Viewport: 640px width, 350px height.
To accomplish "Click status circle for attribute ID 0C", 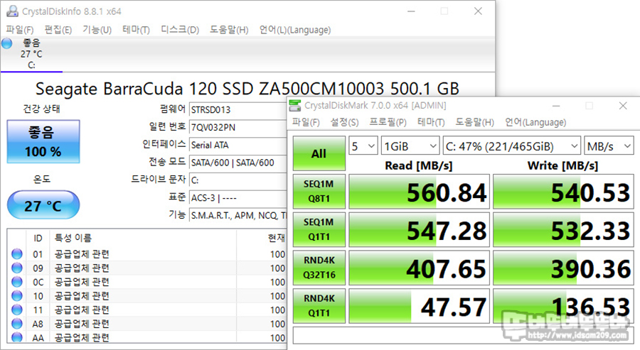I will click(17, 282).
